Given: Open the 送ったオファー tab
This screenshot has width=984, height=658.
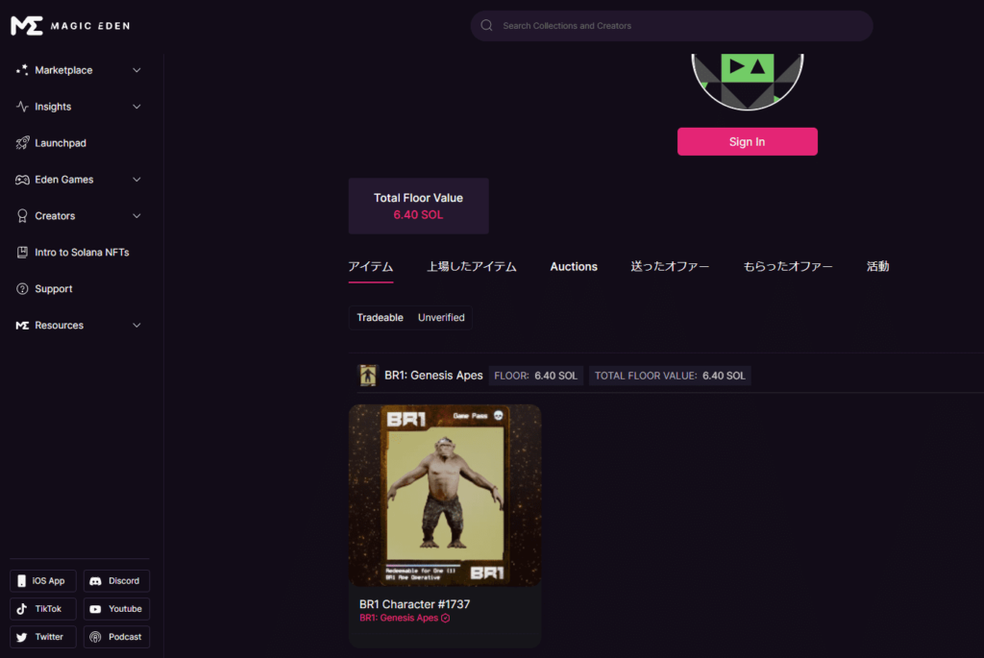Looking at the screenshot, I should click(670, 267).
